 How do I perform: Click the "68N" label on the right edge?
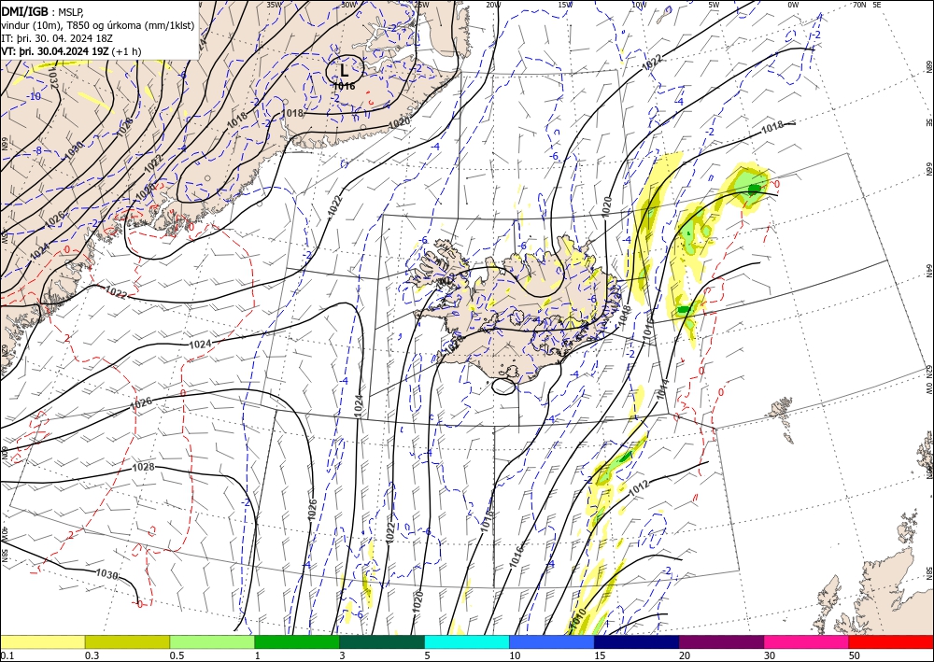tap(929, 66)
